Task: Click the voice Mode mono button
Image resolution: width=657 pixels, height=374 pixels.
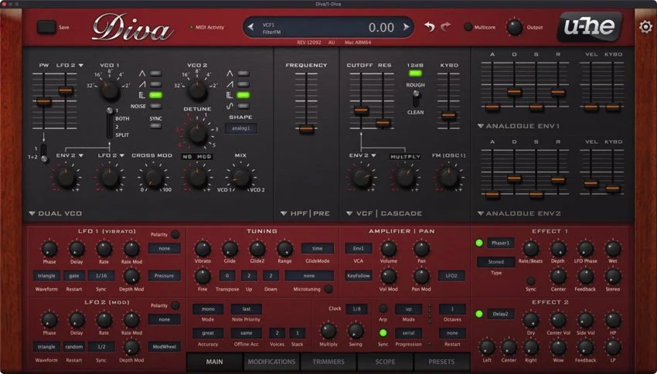Action: click(x=208, y=309)
